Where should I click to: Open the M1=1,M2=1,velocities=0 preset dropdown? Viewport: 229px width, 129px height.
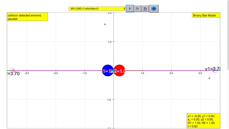point(97,9)
